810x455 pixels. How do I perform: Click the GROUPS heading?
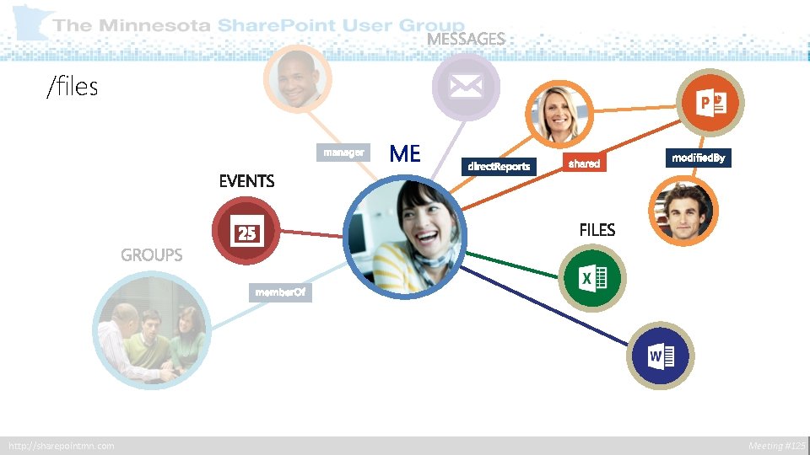coord(151,254)
